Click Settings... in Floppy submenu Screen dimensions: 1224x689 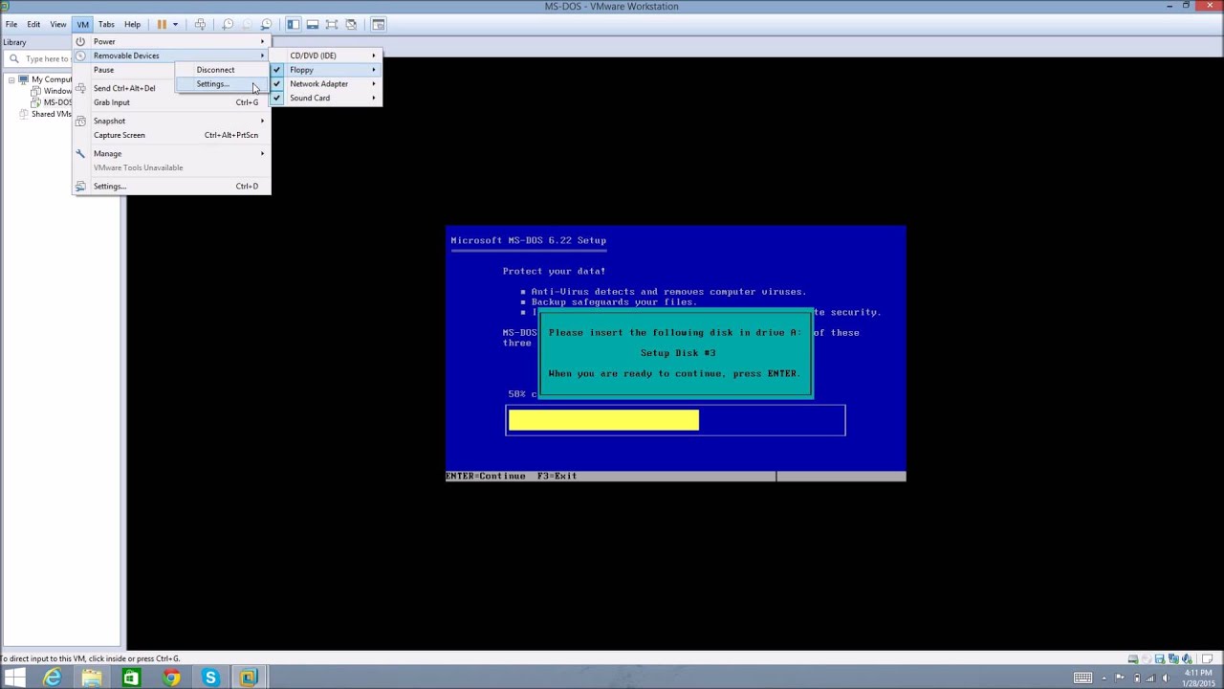click(223, 84)
